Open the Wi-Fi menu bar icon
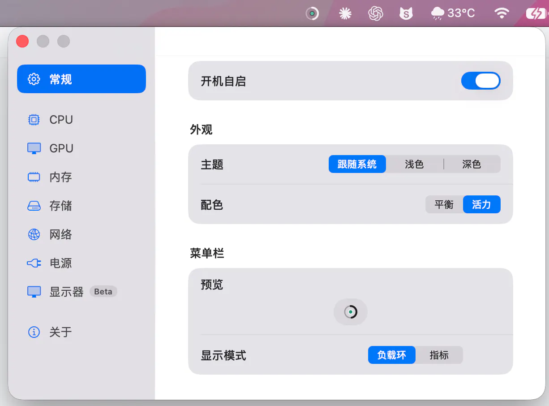549x406 pixels. point(502,13)
